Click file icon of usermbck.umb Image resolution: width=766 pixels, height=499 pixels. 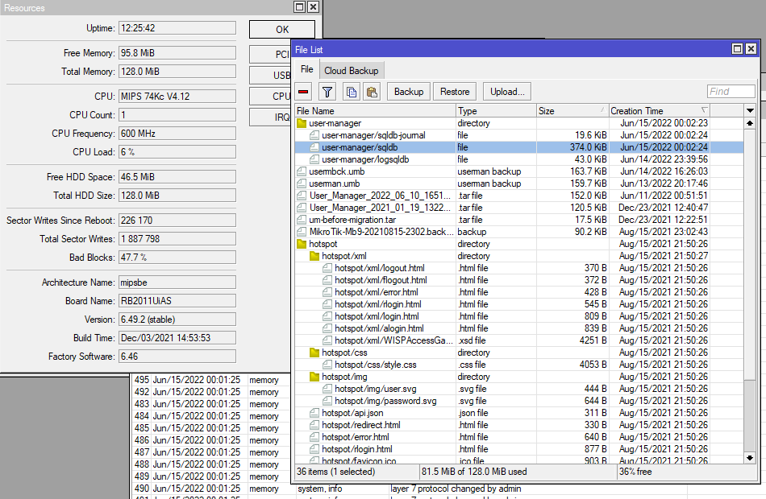click(x=302, y=171)
